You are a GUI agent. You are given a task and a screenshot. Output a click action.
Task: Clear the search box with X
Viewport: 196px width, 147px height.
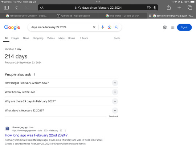(x=94, y=27)
